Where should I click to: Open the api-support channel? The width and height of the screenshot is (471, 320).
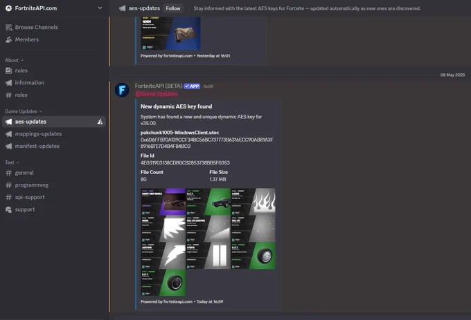(x=30, y=198)
